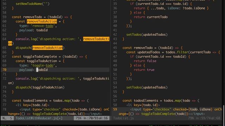Click todosElements declaration on line 76
The image size is (225, 126).
click(35, 100)
